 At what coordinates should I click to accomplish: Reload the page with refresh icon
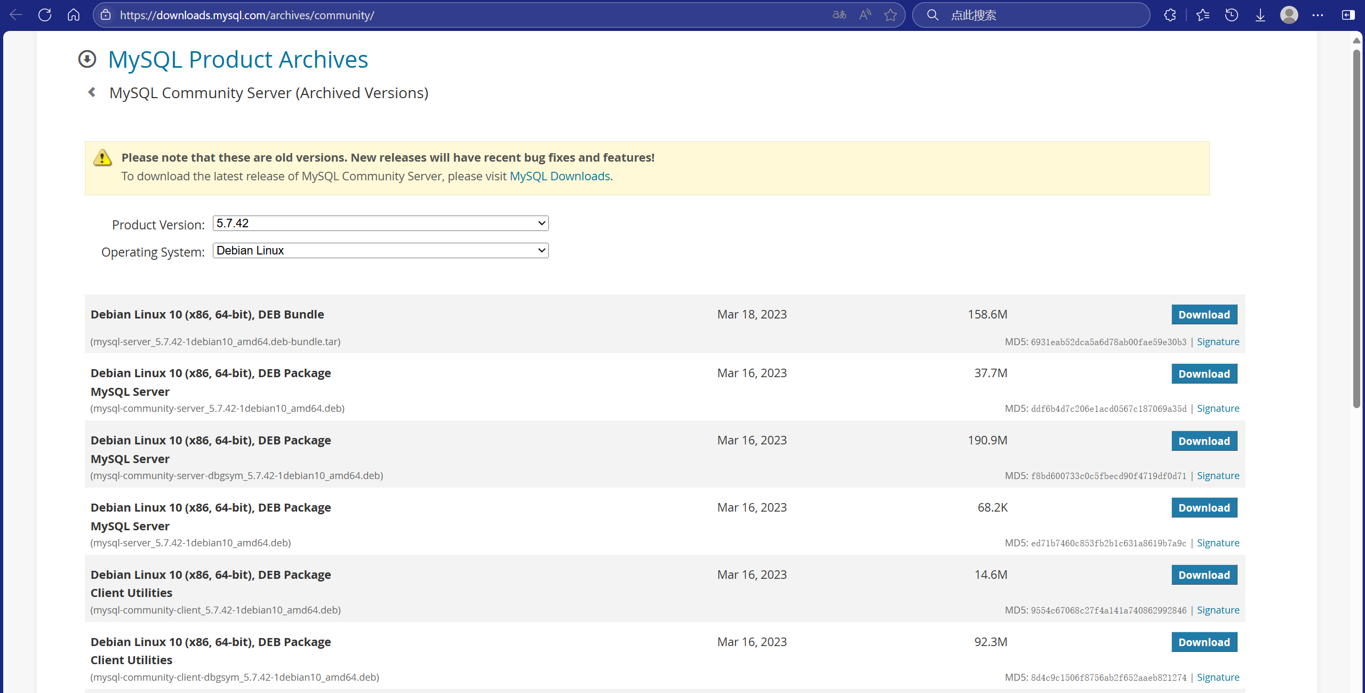pyautogui.click(x=45, y=15)
